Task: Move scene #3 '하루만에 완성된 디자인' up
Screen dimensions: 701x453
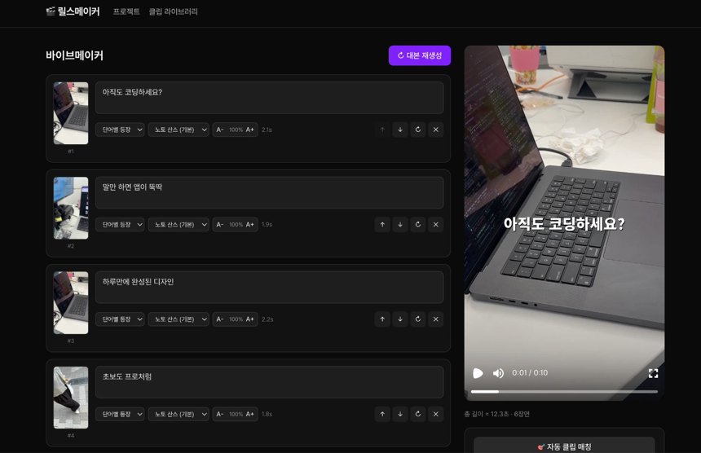Action: tap(382, 319)
